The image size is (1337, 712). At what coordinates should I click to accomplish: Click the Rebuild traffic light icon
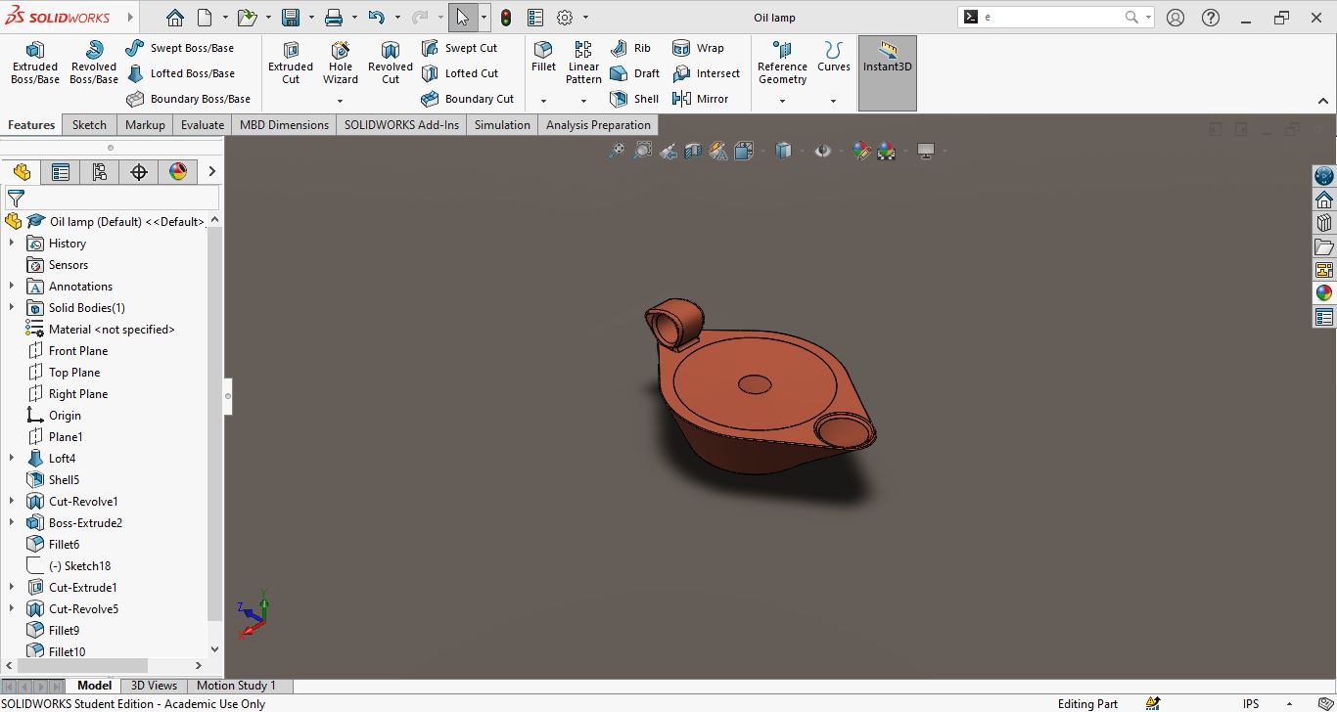[x=506, y=18]
